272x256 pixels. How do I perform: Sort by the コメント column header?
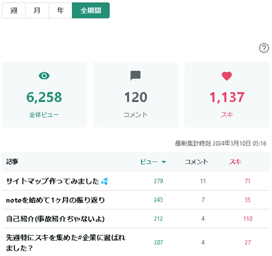(x=196, y=162)
